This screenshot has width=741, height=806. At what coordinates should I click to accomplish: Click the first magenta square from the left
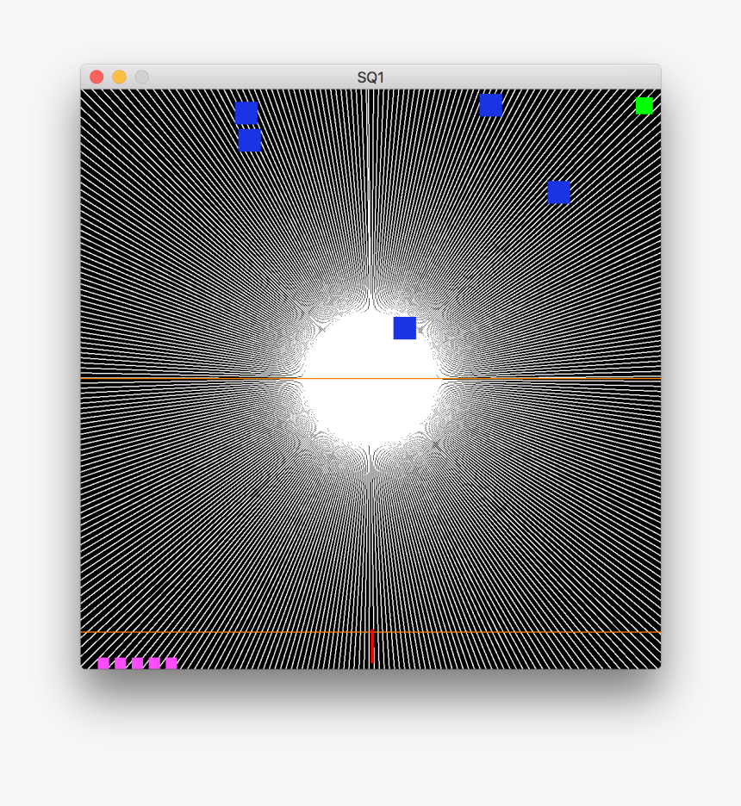coord(103,663)
